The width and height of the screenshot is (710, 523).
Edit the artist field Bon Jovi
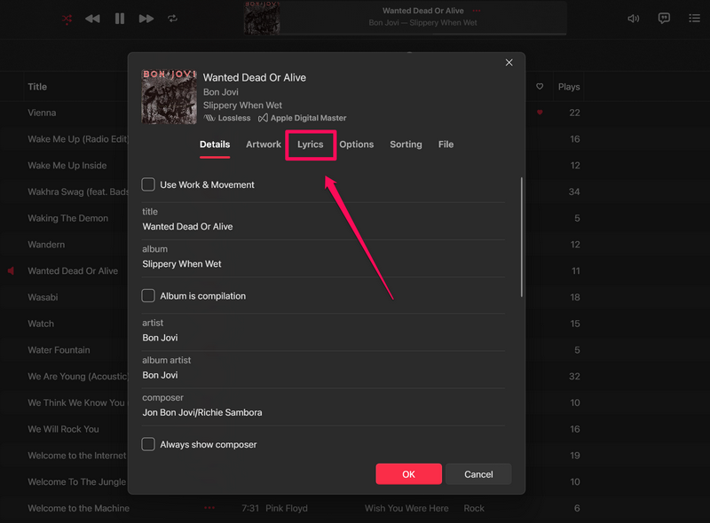323,338
